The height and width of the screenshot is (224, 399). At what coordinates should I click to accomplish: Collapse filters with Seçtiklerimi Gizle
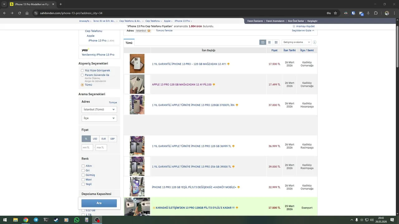tap(303, 30)
